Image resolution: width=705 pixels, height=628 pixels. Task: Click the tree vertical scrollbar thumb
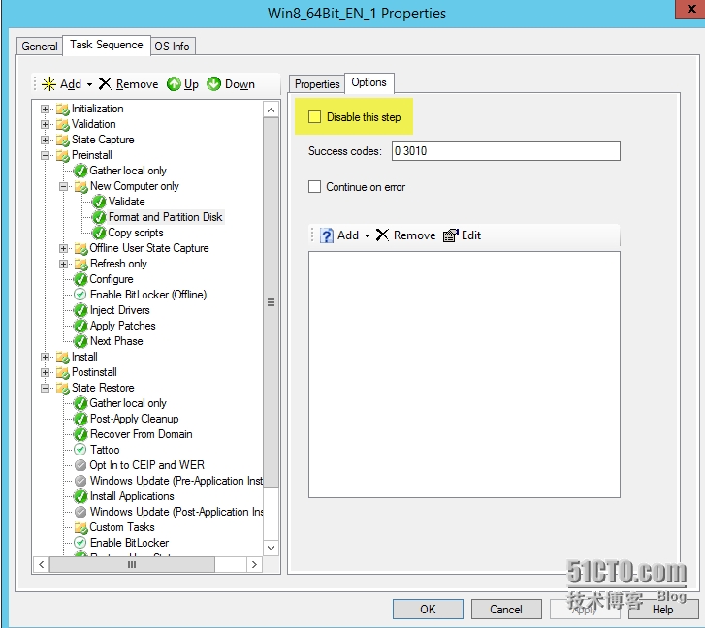click(271, 302)
